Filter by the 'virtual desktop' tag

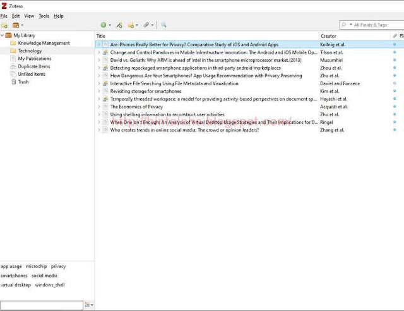click(x=16, y=285)
